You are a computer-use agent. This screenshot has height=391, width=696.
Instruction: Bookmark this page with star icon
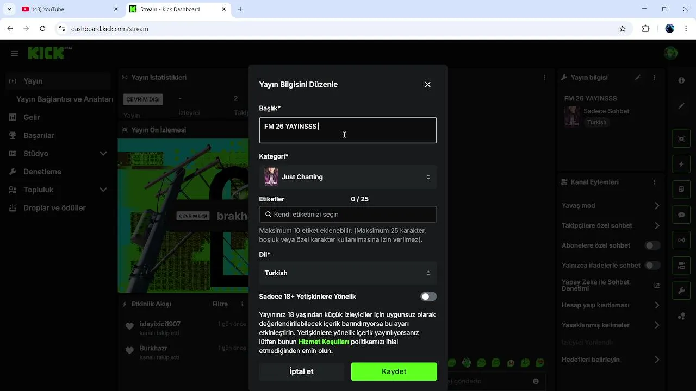623,29
